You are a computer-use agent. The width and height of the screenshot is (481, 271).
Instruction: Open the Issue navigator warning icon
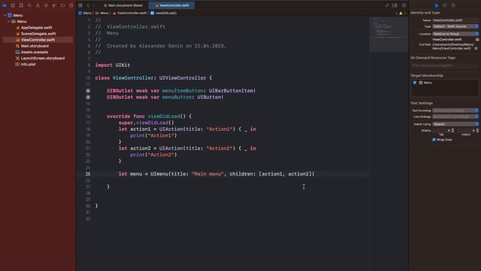pos(38,5)
